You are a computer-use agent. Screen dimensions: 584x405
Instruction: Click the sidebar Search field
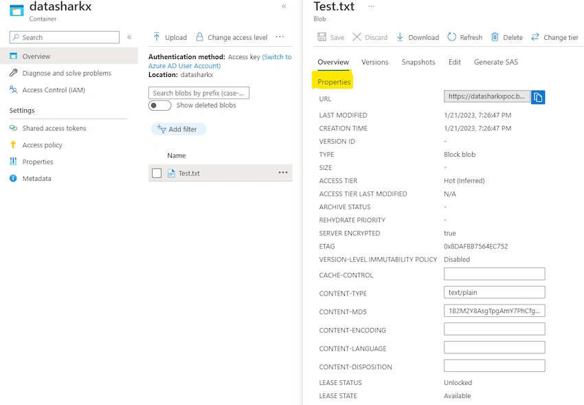(65, 37)
